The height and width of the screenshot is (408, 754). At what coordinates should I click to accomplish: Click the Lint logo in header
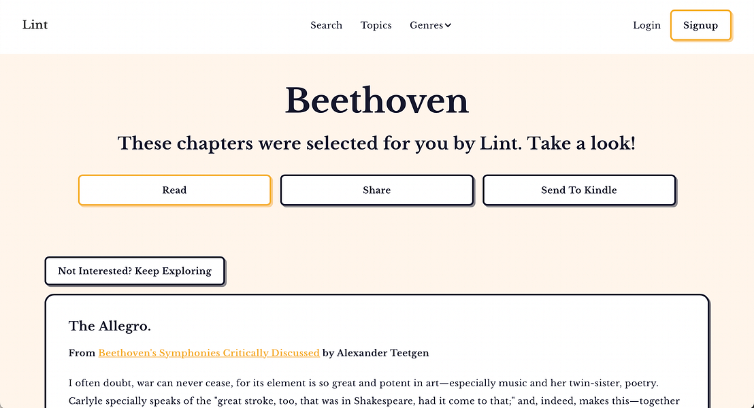[35, 25]
